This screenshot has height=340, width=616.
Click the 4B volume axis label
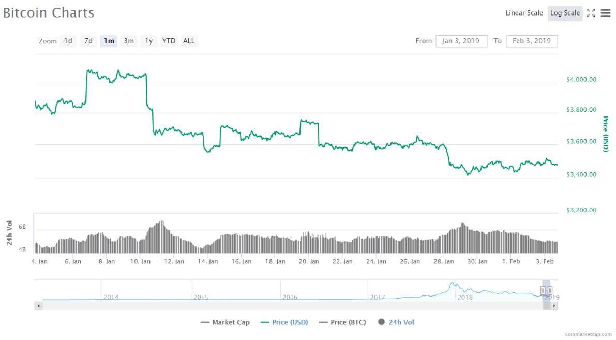click(22, 249)
